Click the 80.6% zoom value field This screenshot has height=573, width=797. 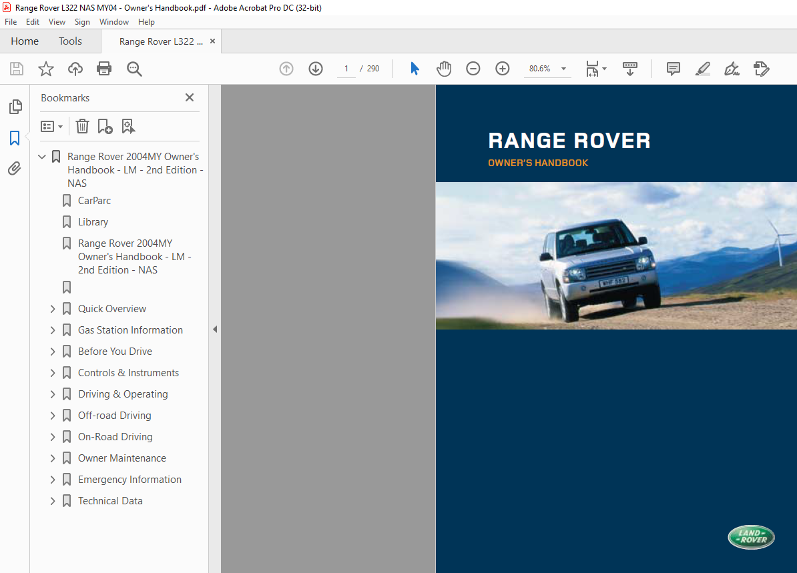tap(540, 69)
